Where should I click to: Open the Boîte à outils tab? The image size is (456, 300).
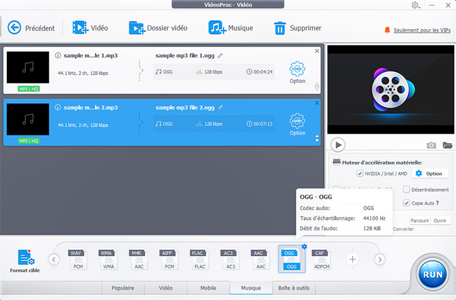(x=294, y=288)
